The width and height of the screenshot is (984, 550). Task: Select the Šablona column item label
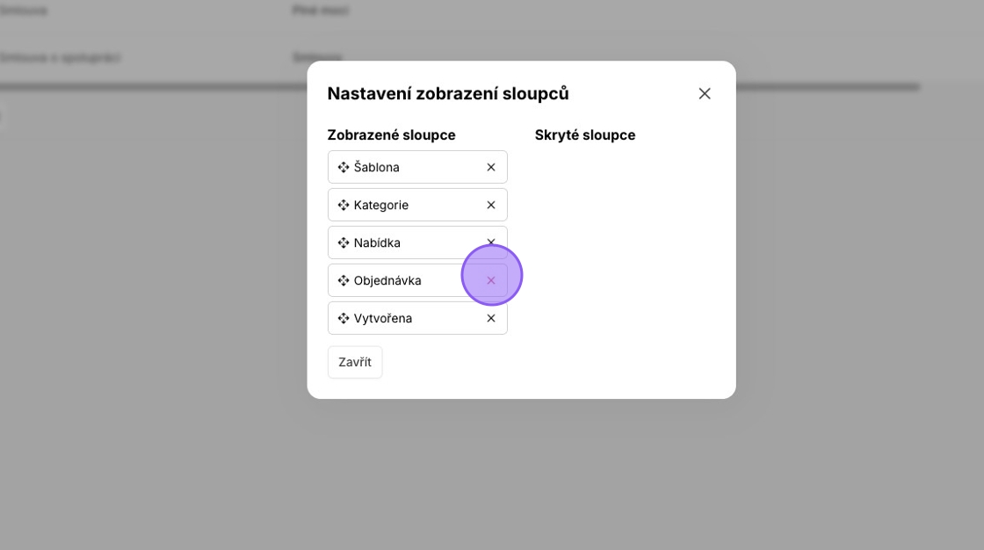pyautogui.click(x=377, y=167)
